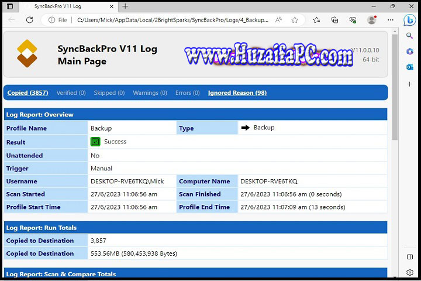This screenshot has width=421, height=281.
Task: Click the Profile Start Time label
Action: pos(33,207)
